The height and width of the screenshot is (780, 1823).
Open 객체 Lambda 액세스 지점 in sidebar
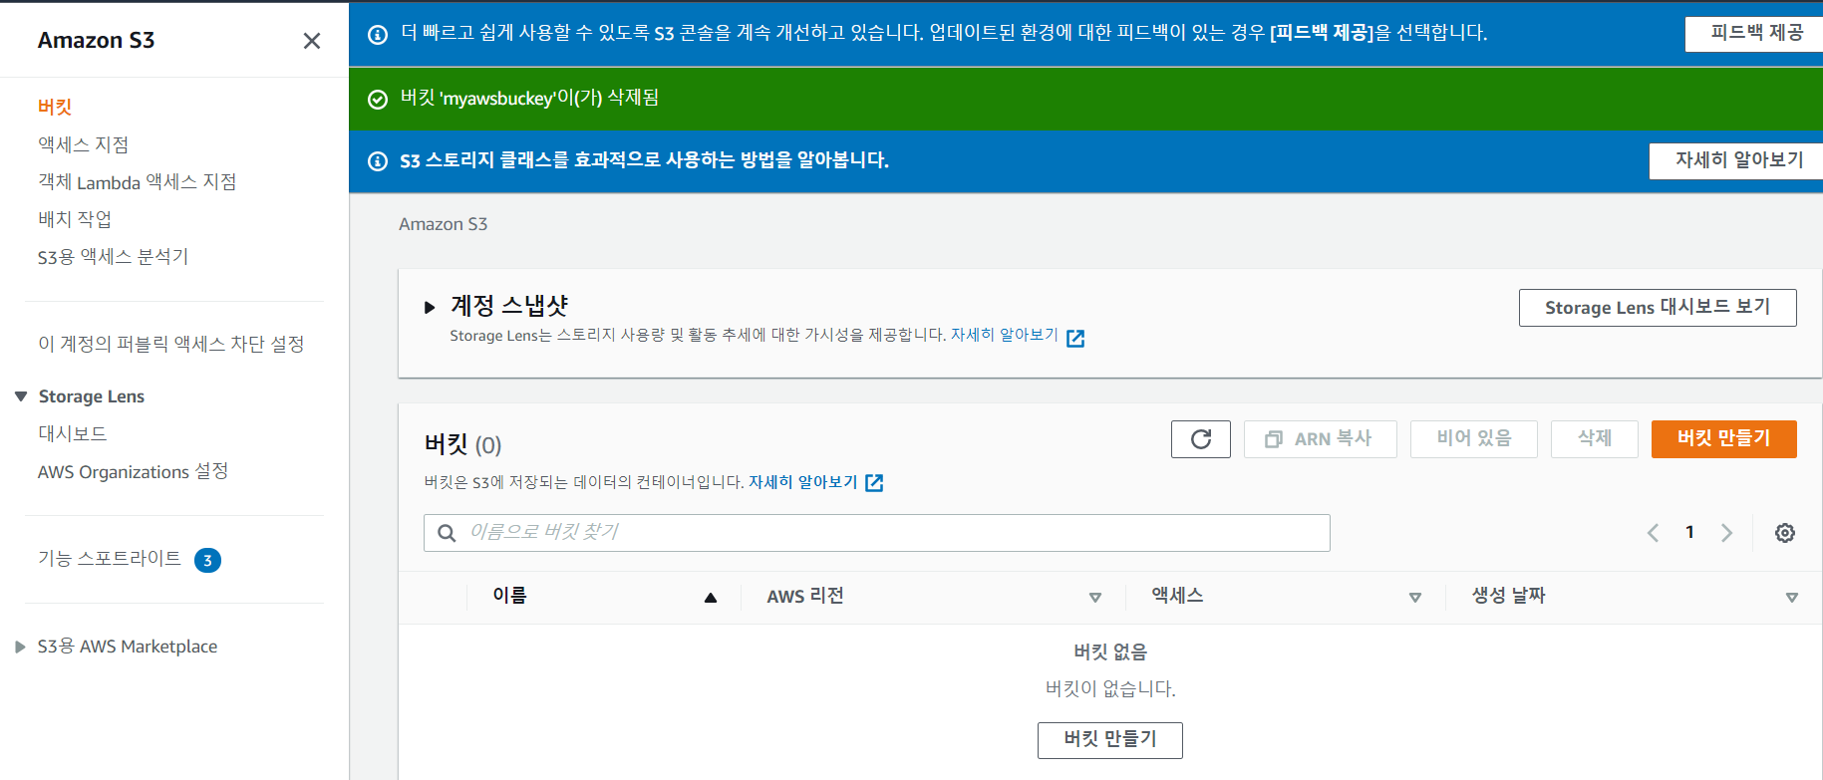coord(138,181)
